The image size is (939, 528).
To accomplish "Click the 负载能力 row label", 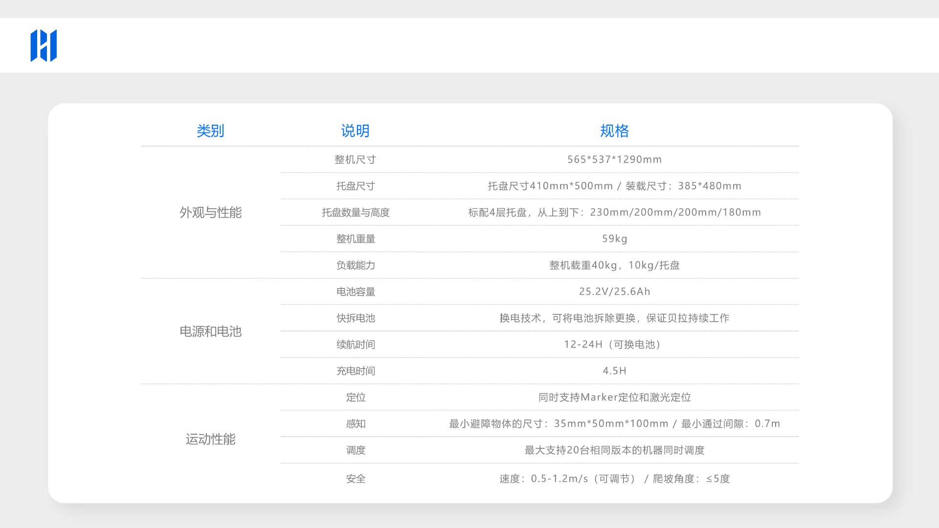I will [x=356, y=265].
